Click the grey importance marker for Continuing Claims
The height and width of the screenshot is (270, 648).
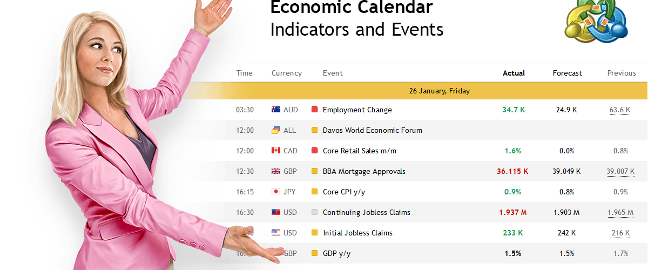(x=315, y=212)
